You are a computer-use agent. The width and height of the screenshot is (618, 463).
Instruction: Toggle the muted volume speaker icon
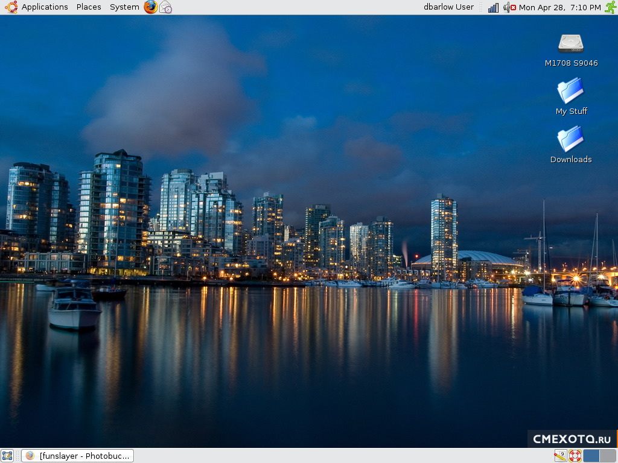509,7
